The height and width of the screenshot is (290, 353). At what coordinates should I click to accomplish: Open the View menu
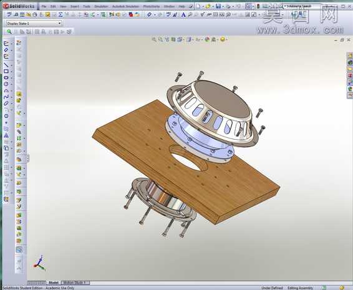(x=63, y=6)
